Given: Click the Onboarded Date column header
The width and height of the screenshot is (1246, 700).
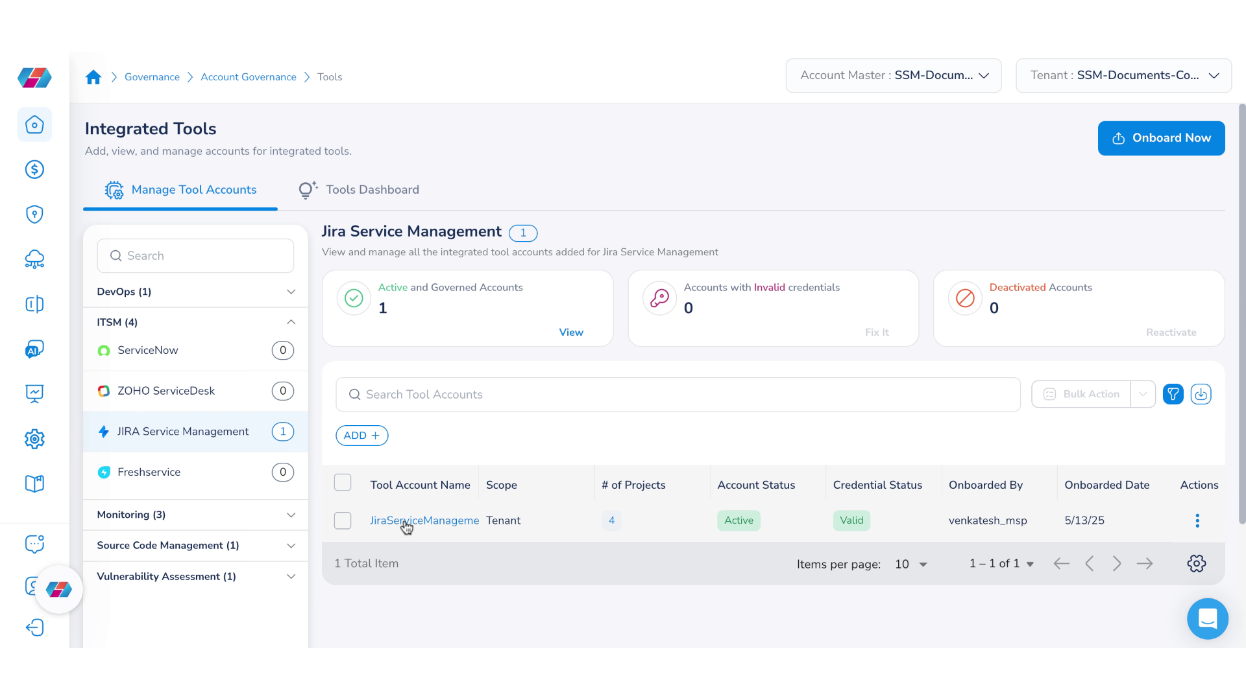Looking at the screenshot, I should 1106,485.
